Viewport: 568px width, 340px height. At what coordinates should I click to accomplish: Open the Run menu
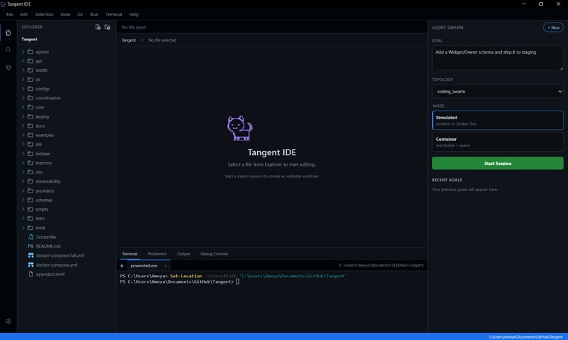coord(94,15)
